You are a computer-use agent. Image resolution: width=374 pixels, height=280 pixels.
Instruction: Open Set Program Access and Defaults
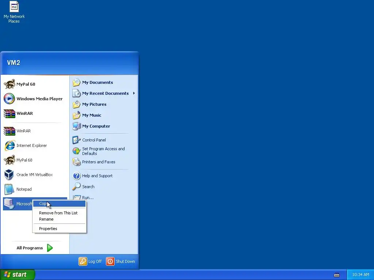tap(104, 151)
